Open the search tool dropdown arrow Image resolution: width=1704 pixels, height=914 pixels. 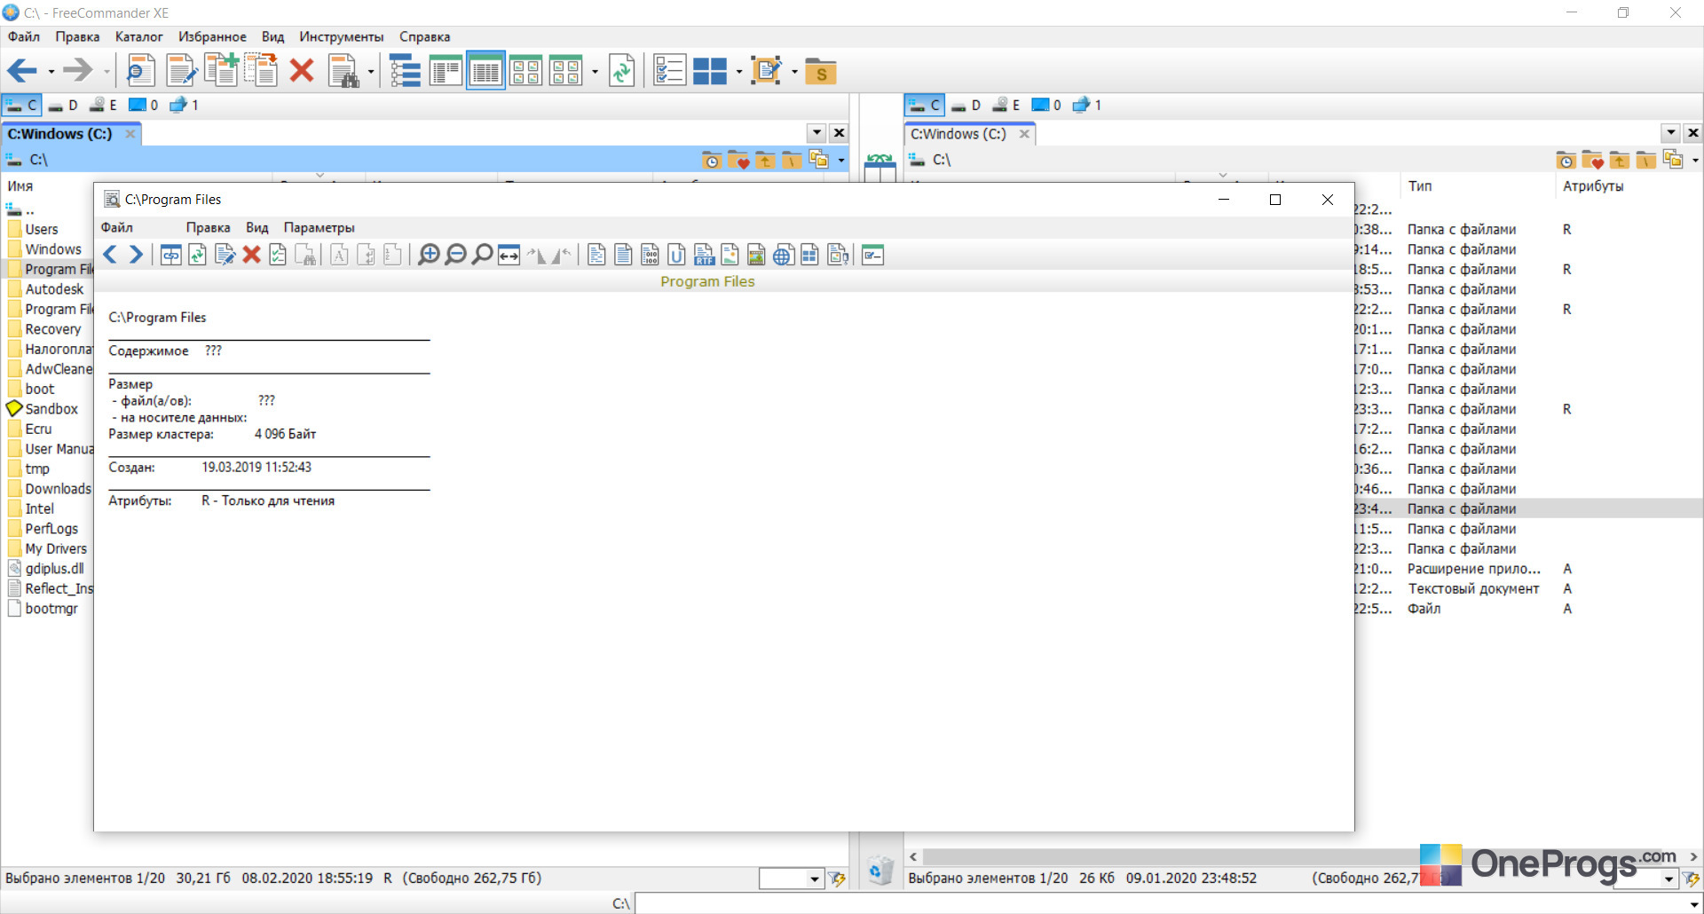(x=371, y=72)
